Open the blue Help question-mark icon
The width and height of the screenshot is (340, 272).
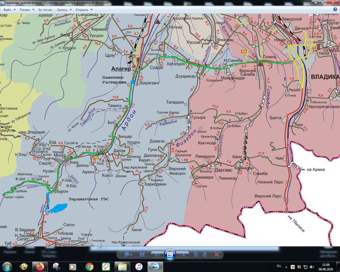click(335, 9)
